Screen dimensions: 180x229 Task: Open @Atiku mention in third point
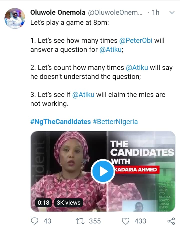point(83,95)
